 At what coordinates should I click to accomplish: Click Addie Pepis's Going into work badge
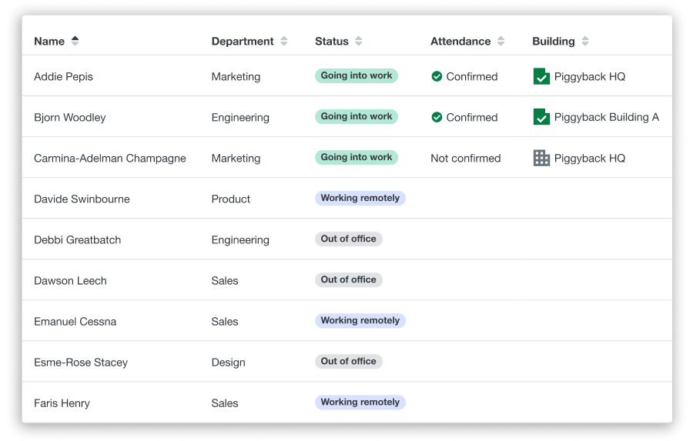(357, 75)
